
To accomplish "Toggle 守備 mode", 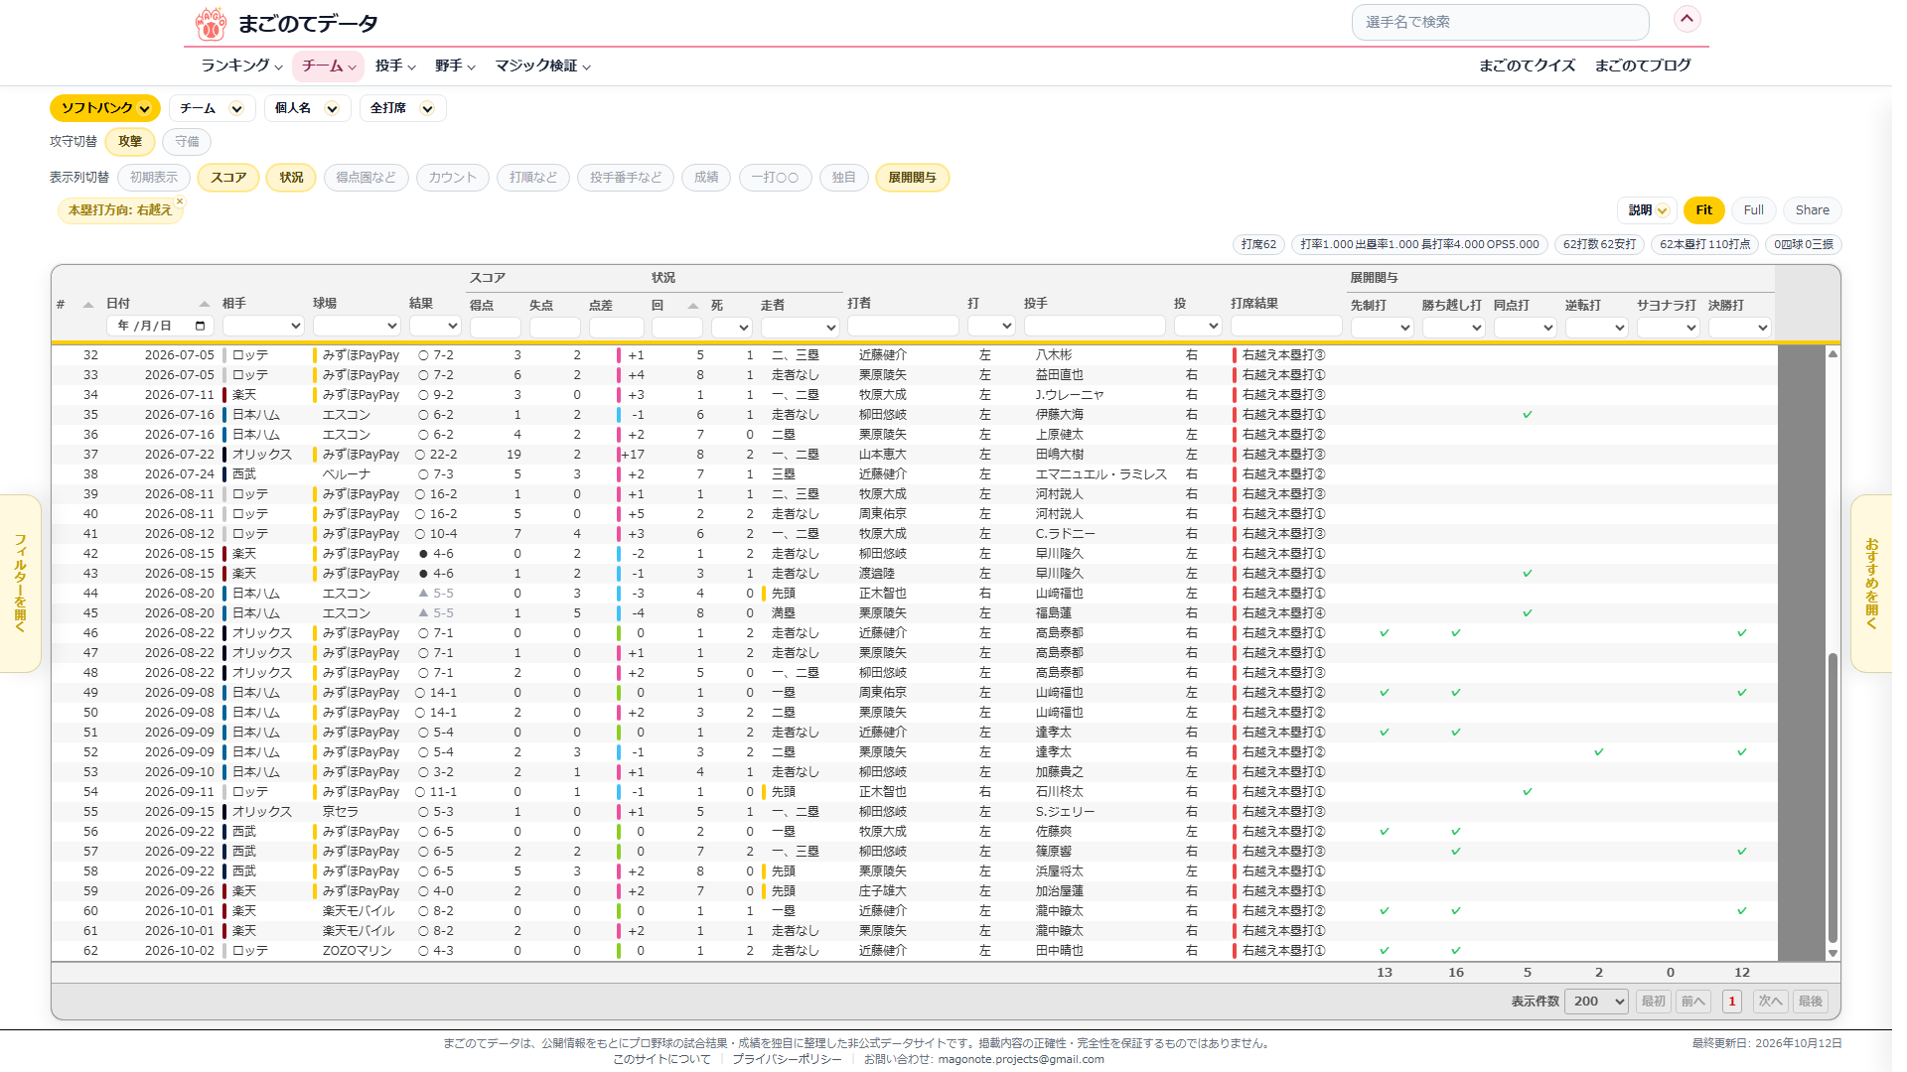I will [187, 142].
